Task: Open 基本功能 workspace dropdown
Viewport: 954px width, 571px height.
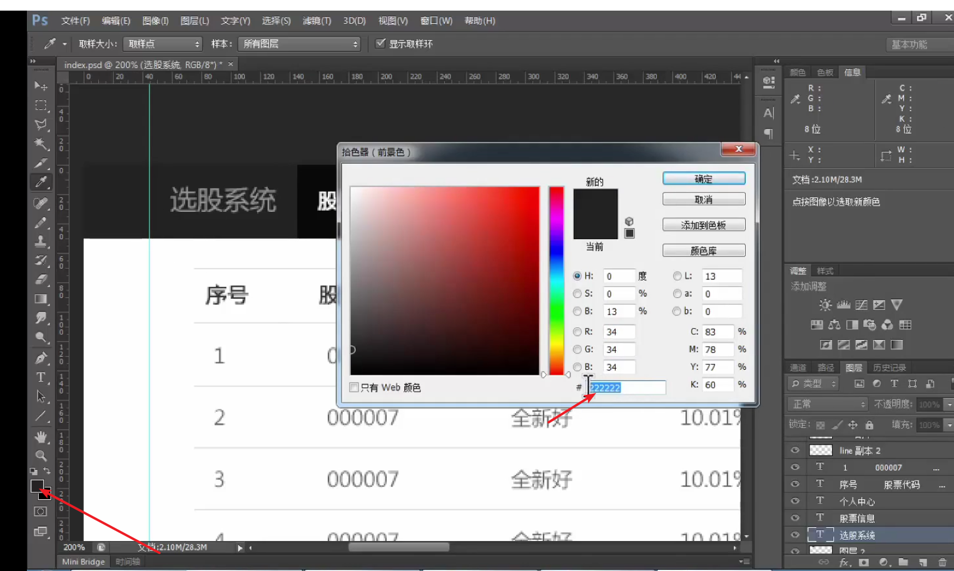Action: pyautogui.click(x=919, y=44)
